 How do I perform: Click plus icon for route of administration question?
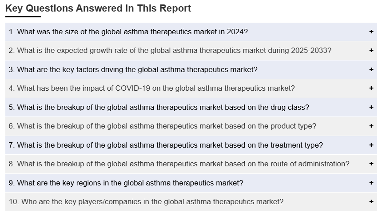tap(371, 164)
